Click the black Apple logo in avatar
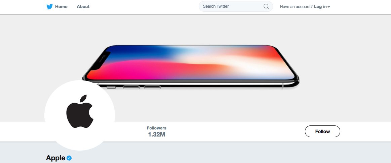 coord(80,111)
